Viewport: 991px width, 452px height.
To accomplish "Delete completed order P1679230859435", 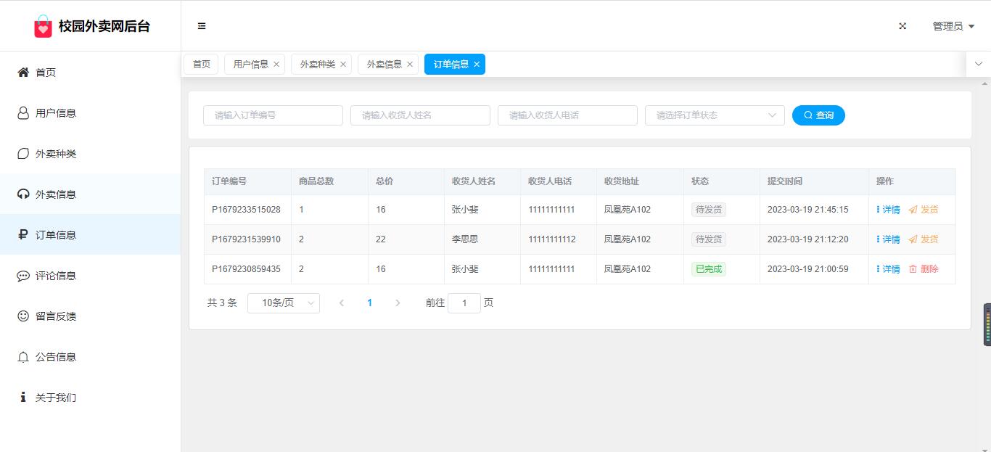I will click(924, 269).
